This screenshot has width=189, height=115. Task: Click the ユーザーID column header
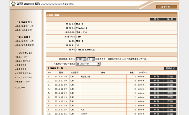[x=143, y=72]
